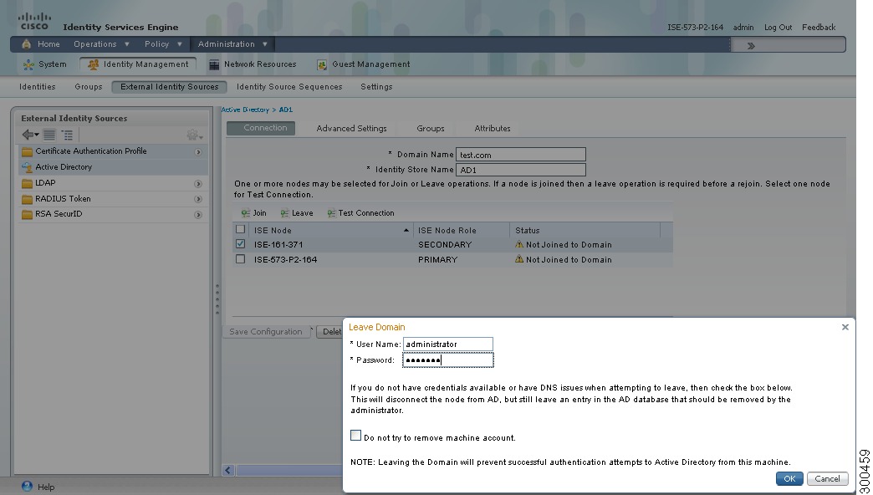Click warning icon for ISE-573-P2-164 status
This screenshot has width=873, height=495.
[x=519, y=259]
